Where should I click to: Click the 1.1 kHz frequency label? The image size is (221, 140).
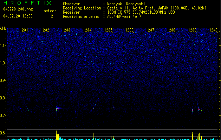[x=3, y=45]
